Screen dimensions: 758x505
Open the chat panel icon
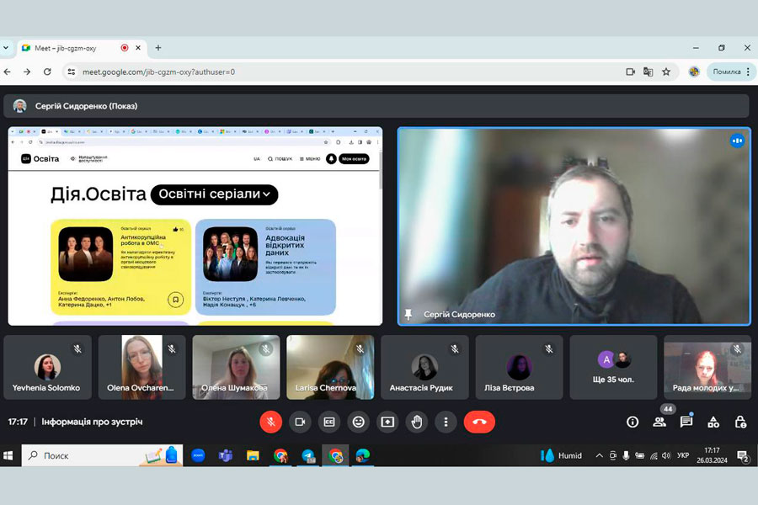point(686,422)
